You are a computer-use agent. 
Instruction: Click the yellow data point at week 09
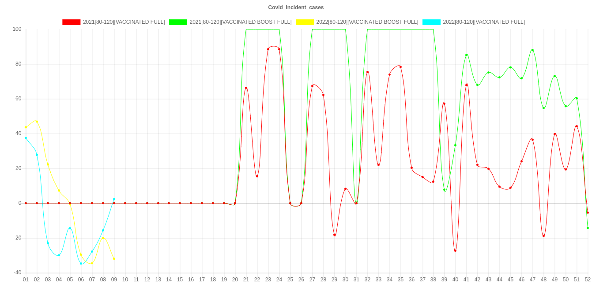coord(114,259)
